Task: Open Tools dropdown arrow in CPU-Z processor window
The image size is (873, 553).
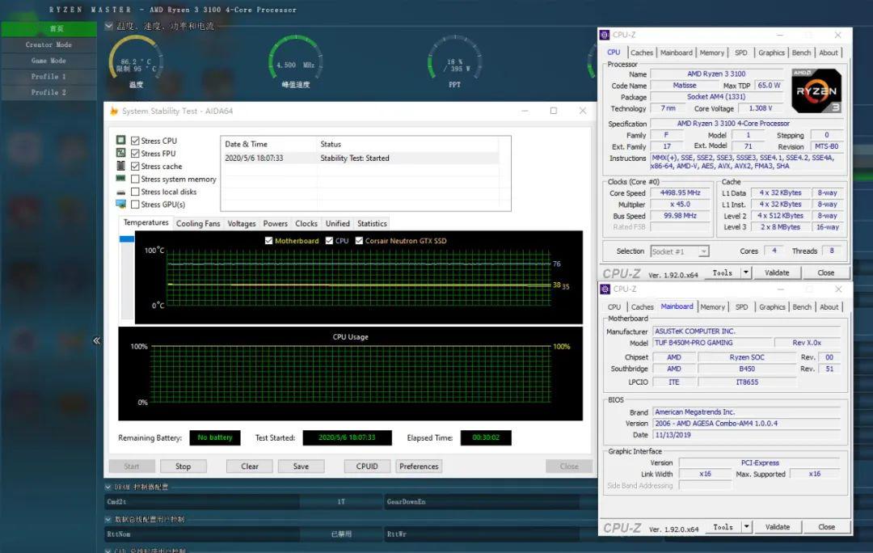Action: tap(745, 272)
